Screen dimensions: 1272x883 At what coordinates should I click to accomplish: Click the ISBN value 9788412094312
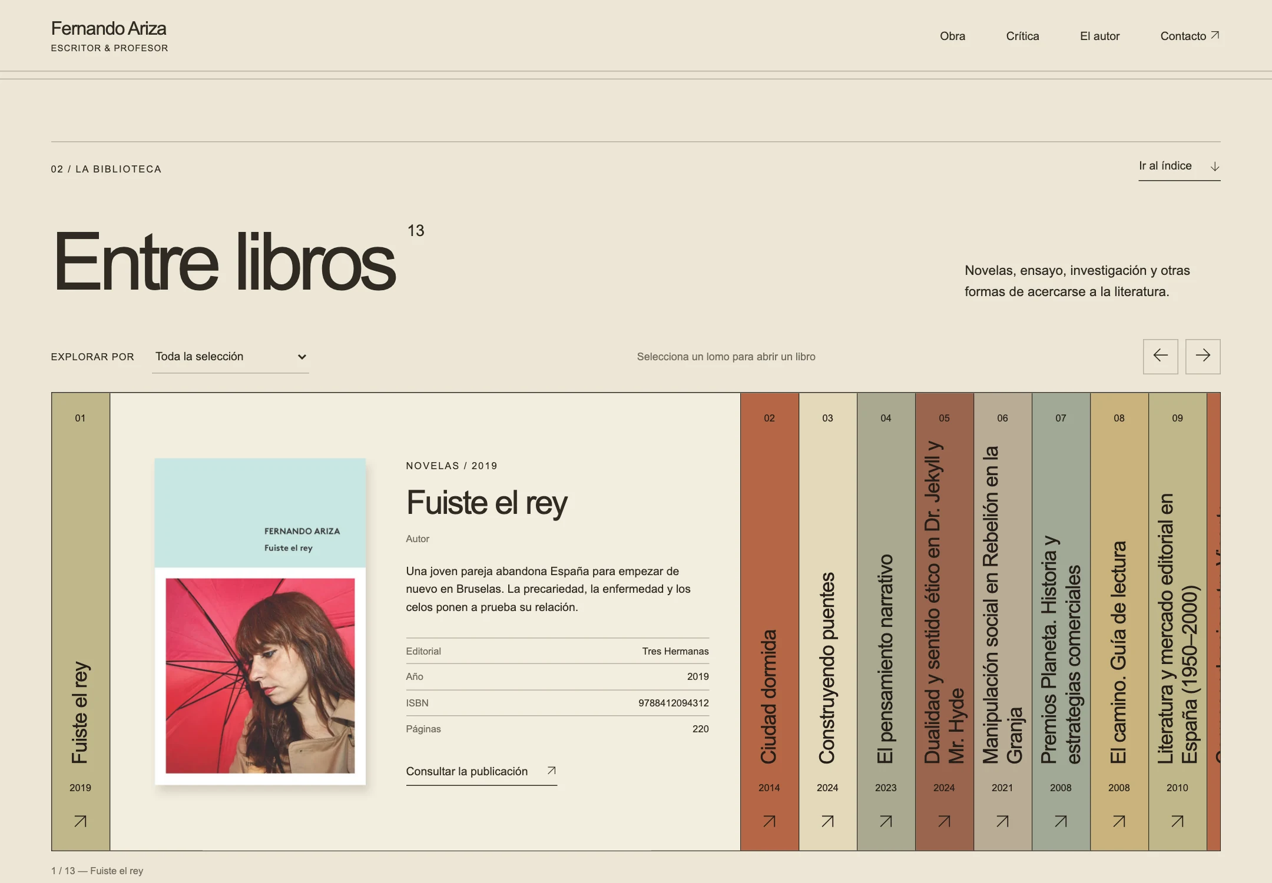(x=673, y=703)
